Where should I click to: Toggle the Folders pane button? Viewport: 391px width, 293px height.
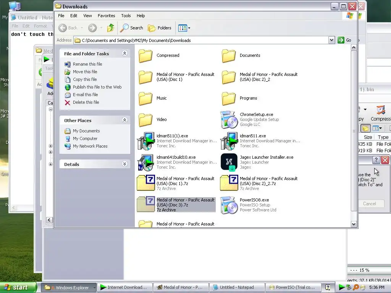click(160, 28)
